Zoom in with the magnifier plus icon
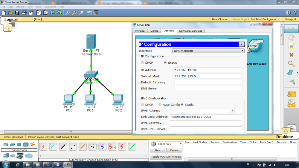299x168 pixels. tap(67, 13)
